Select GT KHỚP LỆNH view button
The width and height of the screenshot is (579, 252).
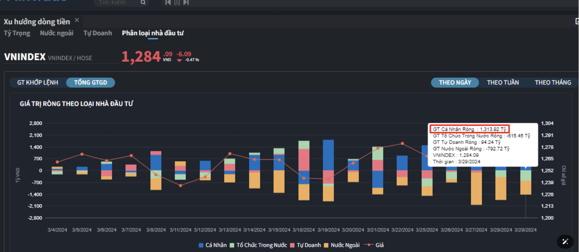[38, 83]
